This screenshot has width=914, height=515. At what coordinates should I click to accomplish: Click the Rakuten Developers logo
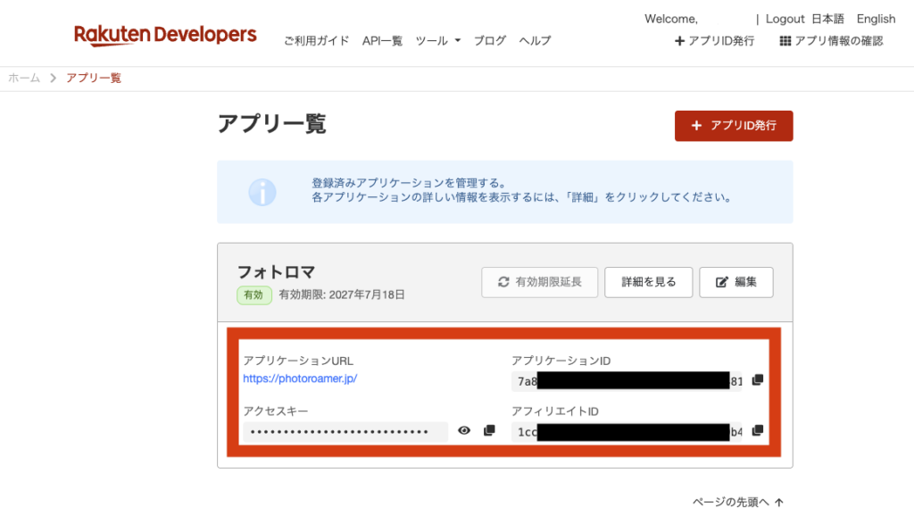click(x=165, y=35)
